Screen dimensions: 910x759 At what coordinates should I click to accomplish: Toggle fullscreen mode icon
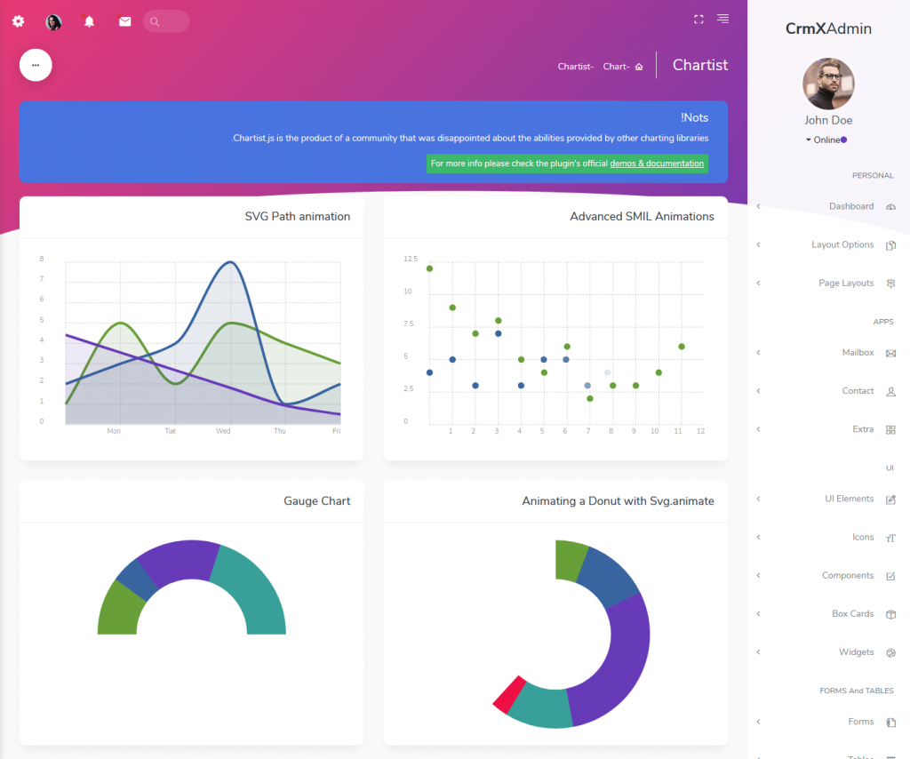click(698, 20)
